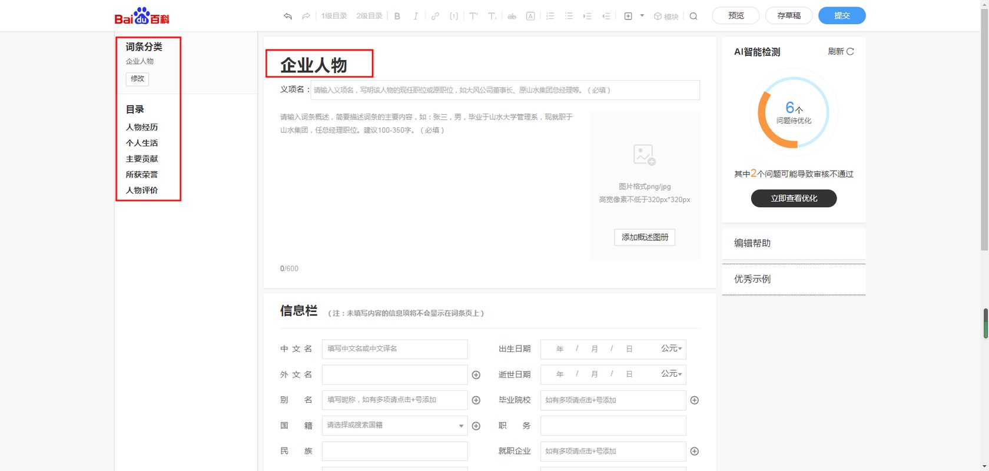Insert a hyperlink using the link icon
The height and width of the screenshot is (471, 989).
[435, 16]
